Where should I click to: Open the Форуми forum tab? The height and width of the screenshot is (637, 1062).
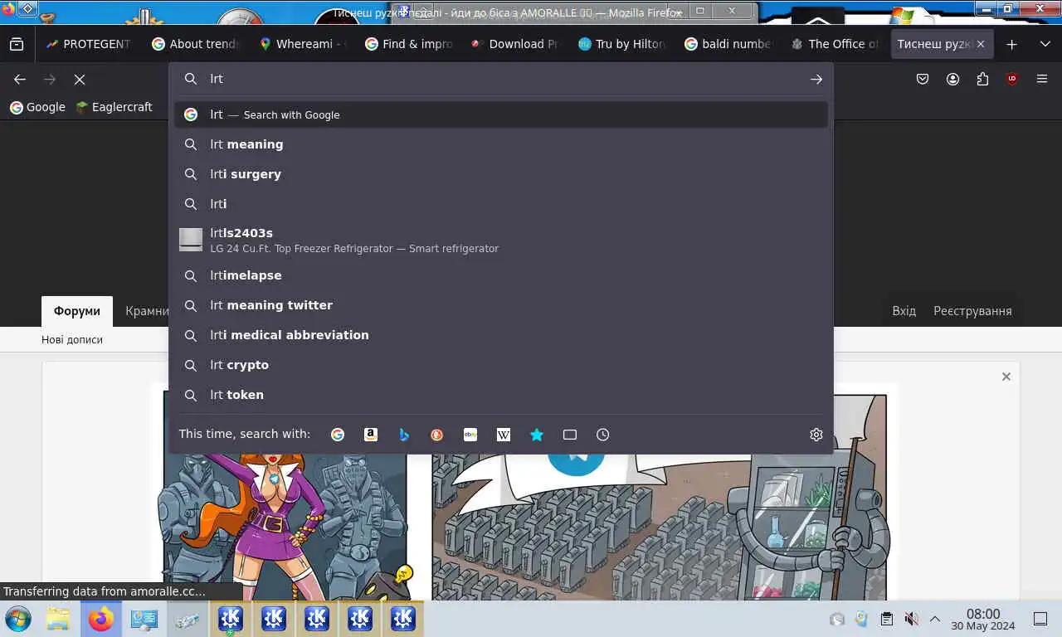coord(77,311)
